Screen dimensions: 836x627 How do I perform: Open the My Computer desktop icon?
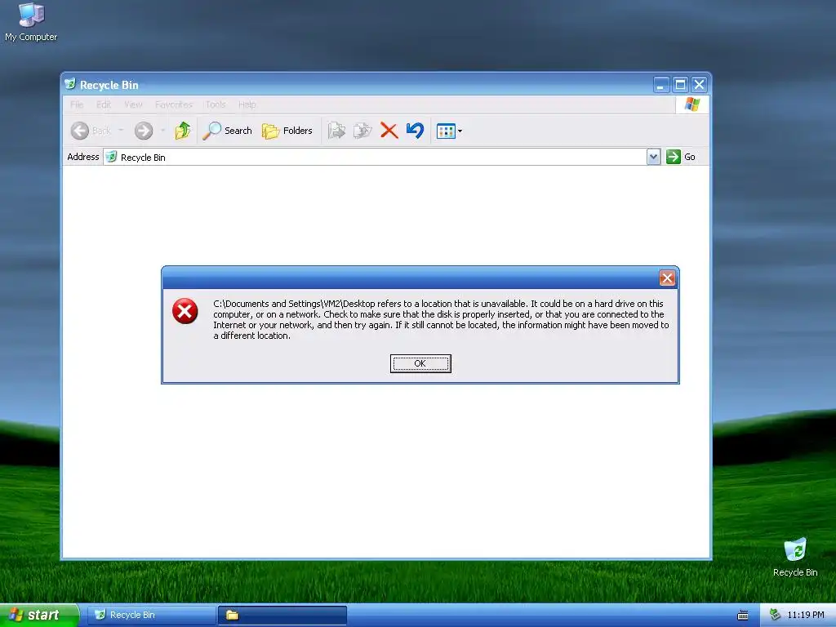pyautogui.click(x=31, y=22)
